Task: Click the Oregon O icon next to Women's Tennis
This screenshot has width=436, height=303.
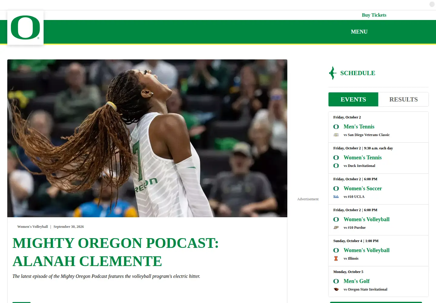Action: point(336,158)
